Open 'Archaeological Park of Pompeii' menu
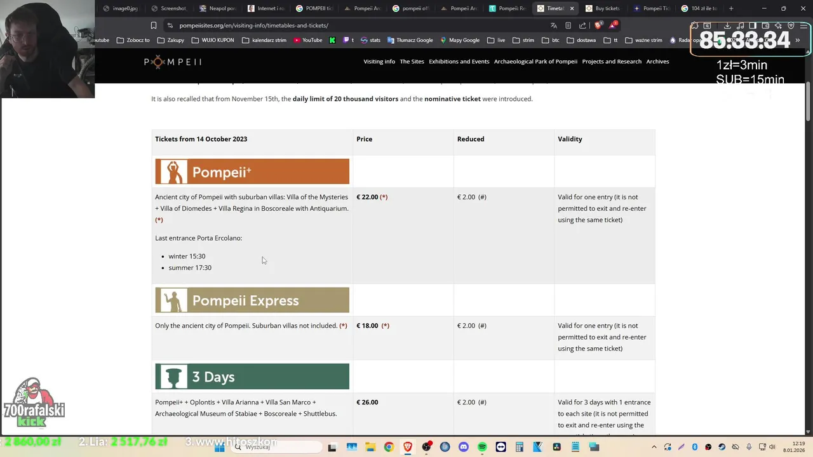The height and width of the screenshot is (457, 813). [x=535, y=62]
